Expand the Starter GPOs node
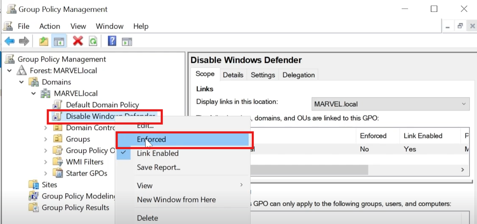477x224 pixels. (46, 174)
